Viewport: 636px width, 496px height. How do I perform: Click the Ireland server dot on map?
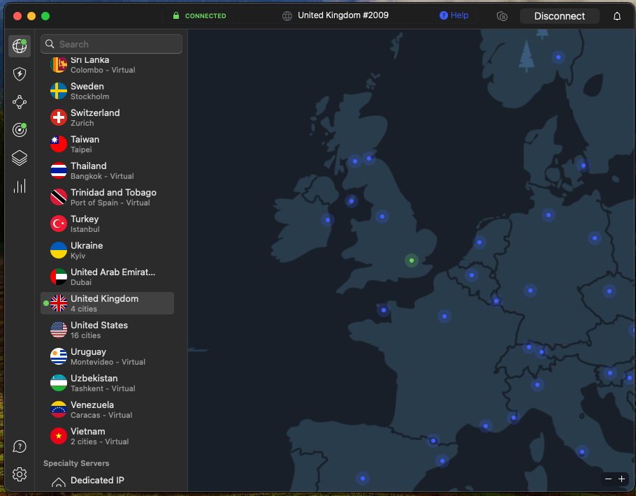pos(328,220)
